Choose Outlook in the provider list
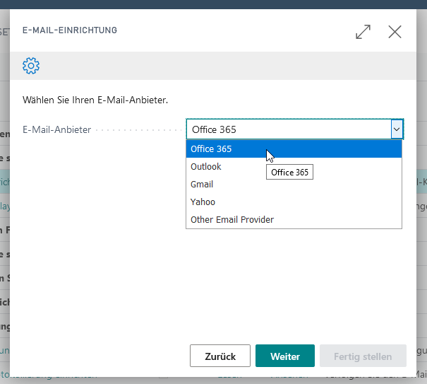 294,166
